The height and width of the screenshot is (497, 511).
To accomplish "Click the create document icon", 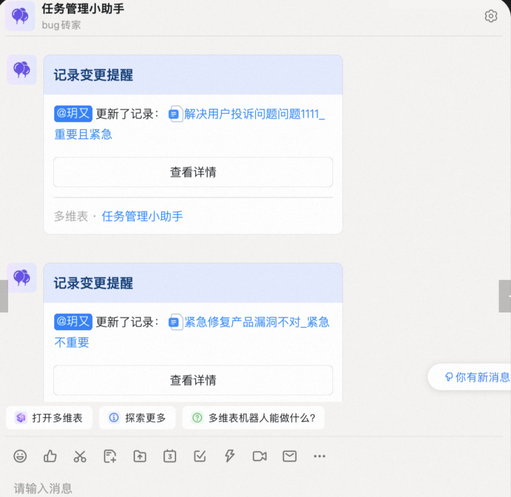I will (x=110, y=456).
